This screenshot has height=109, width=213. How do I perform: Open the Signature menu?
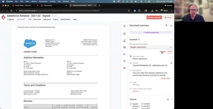click(x=47, y=19)
